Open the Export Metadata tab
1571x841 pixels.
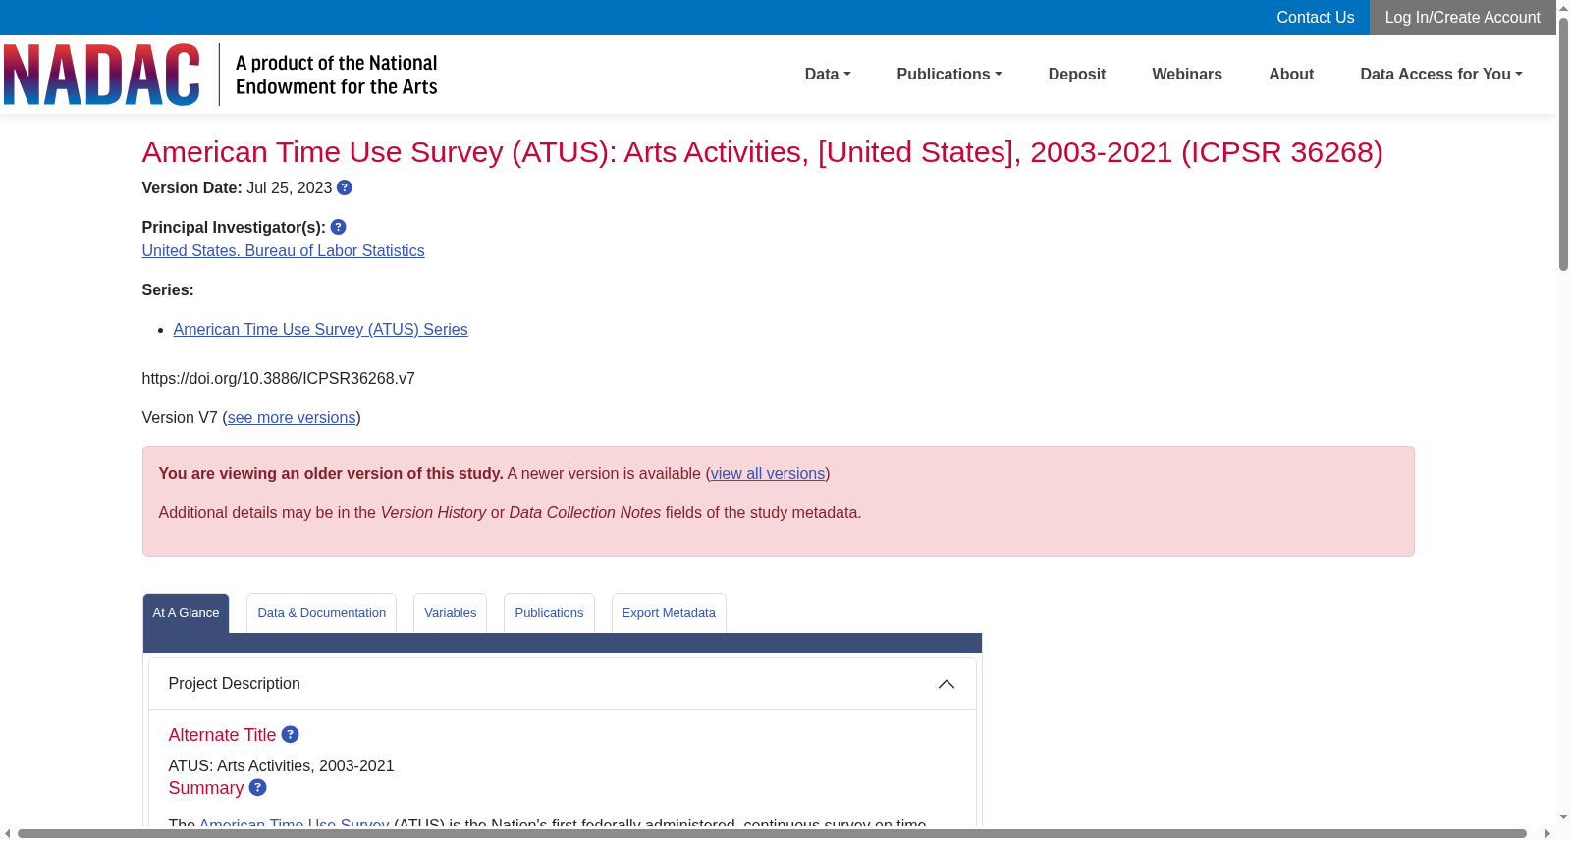click(669, 613)
